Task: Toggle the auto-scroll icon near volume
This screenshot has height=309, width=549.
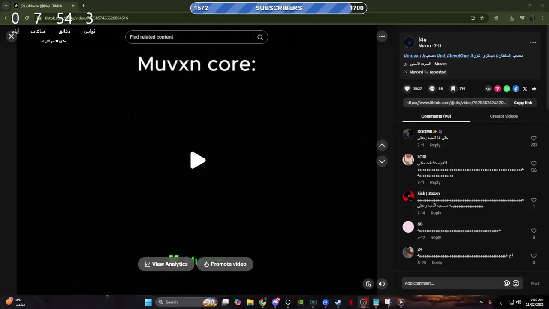Action: coord(368,284)
